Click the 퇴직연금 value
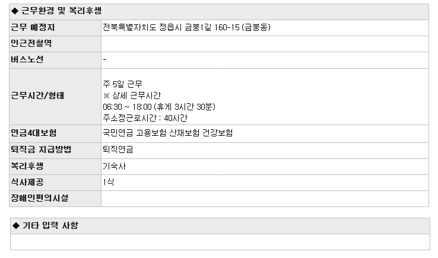This screenshot has width=438, height=258. [118, 149]
